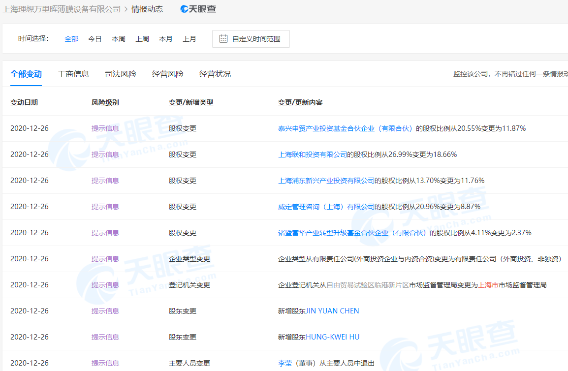Open shareholder HUNG-KWEI HU link
Screen dimensions: 568x371
coord(333,337)
